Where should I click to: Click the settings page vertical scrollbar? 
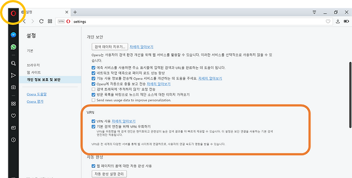tap(350, 95)
